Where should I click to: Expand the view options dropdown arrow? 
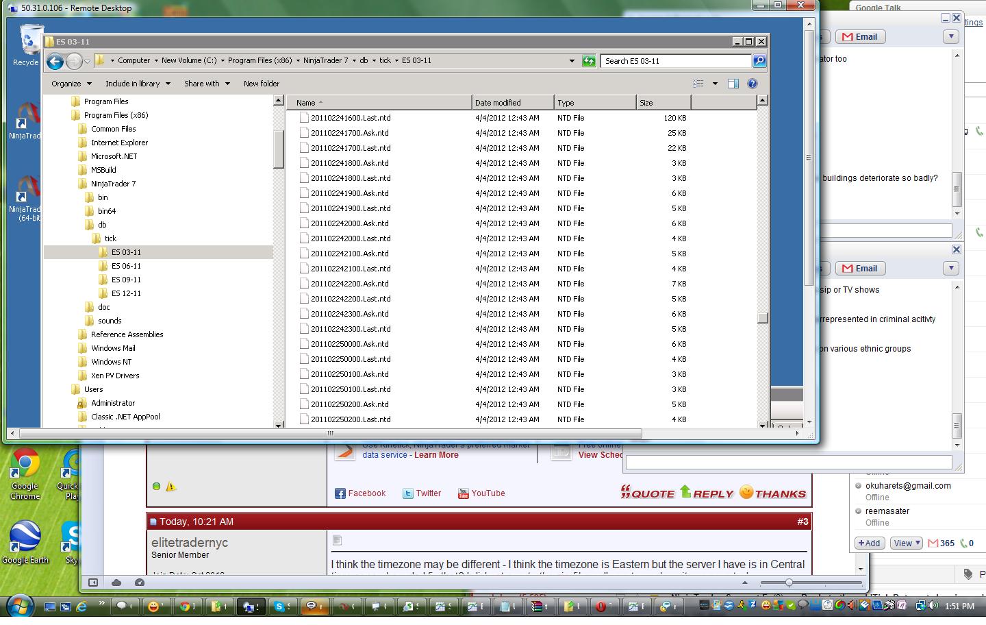click(715, 84)
